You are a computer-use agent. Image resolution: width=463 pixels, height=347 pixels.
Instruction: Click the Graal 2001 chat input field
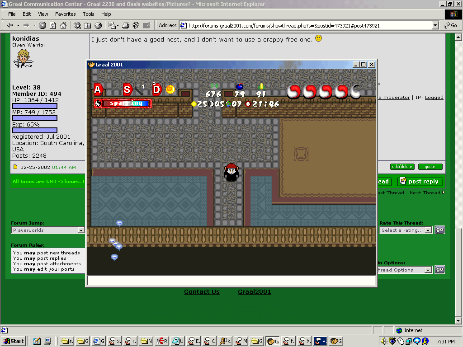[x=231, y=281]
